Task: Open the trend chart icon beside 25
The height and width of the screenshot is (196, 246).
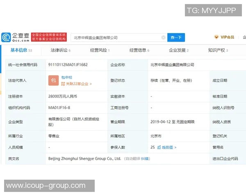Action: pyautogui.click(x=159, y=147)
